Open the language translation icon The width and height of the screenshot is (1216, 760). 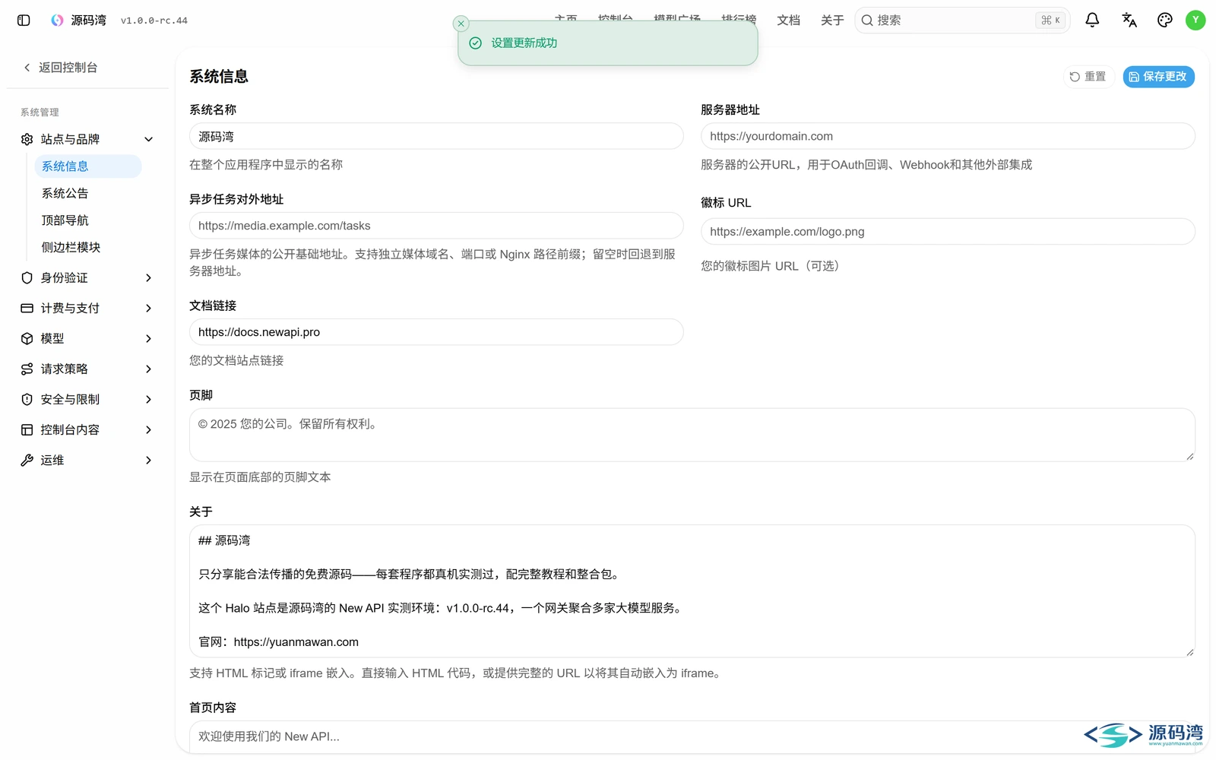pos(1129,21)
